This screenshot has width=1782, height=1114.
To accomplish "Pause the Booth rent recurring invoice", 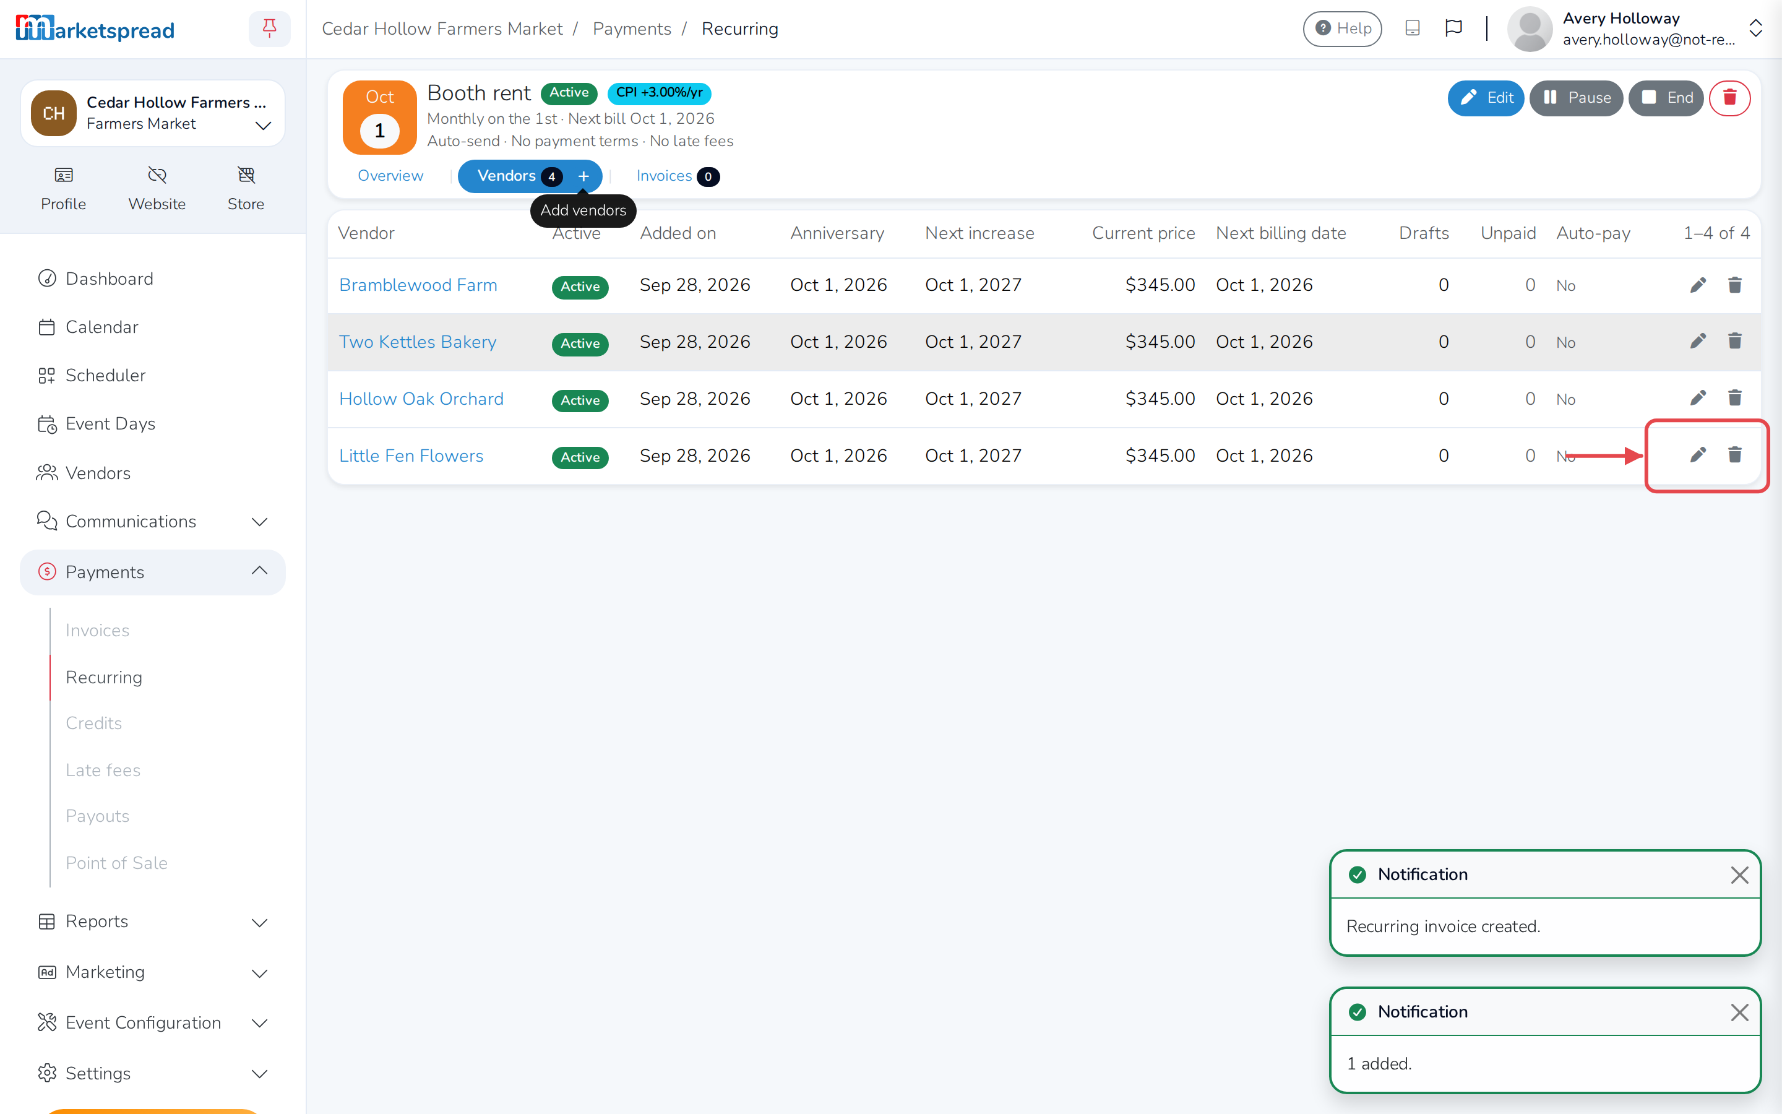I will [x=1576, y=98].
